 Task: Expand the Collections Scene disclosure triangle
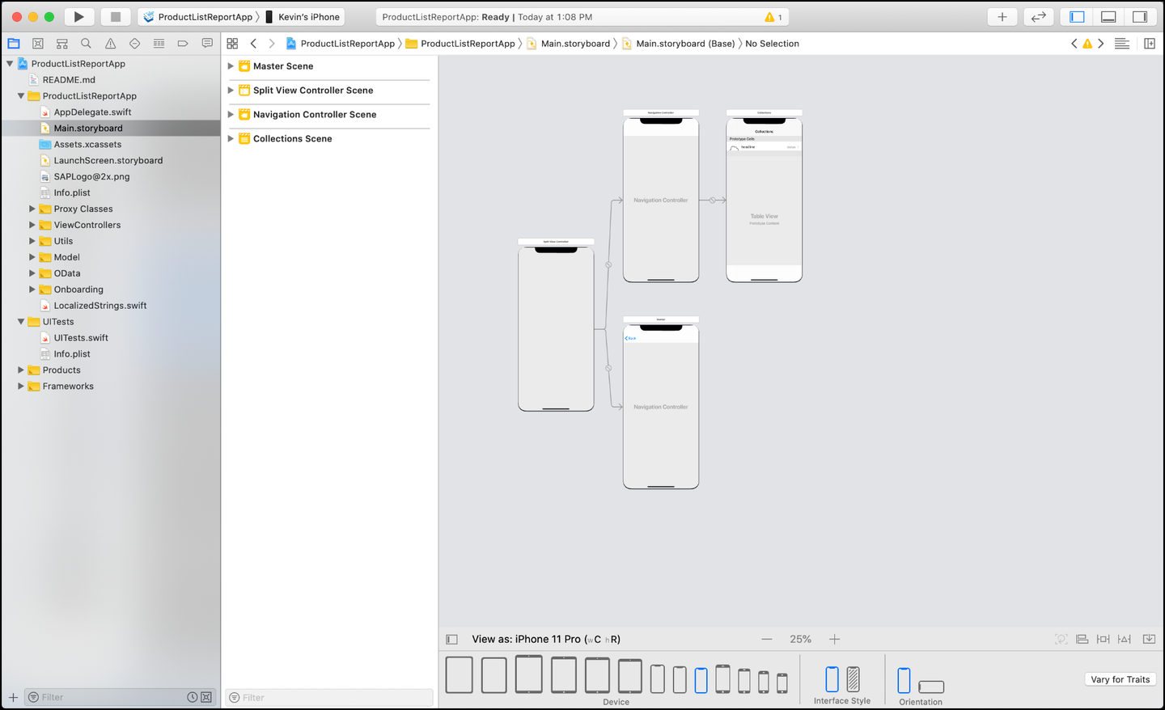[231, 139]
